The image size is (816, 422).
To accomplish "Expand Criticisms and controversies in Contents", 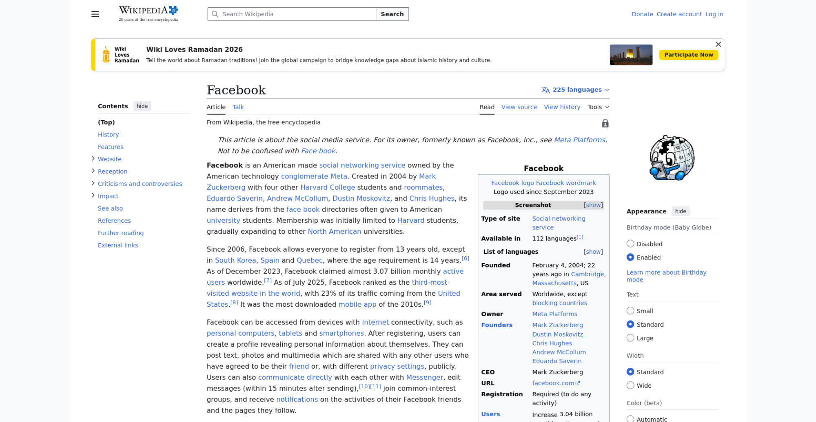I will point(93,183).
